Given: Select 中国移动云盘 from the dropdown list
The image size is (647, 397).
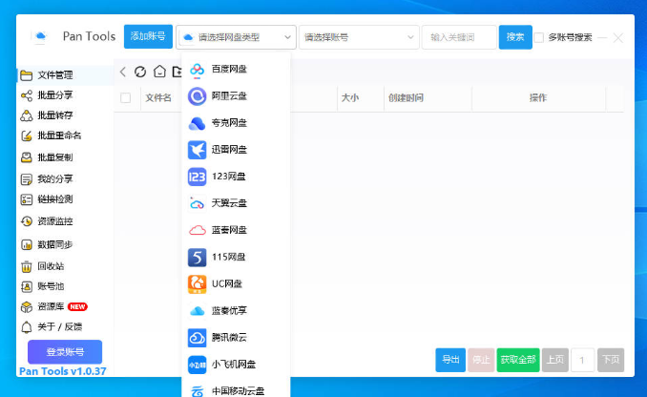Looking at the screenshot, I should 236,389.
